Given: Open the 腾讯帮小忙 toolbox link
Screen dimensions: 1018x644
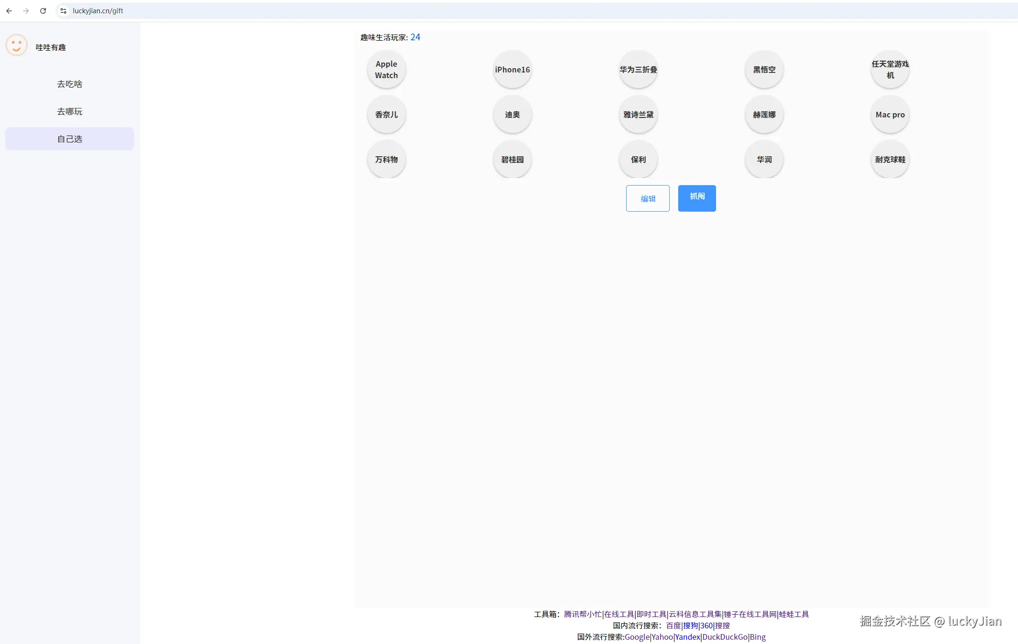Looking at the screenshot, I should pyautogui.click(x=583, y=614).
